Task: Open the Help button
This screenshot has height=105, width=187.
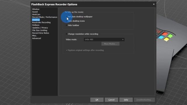Action: tap(126, 100)
